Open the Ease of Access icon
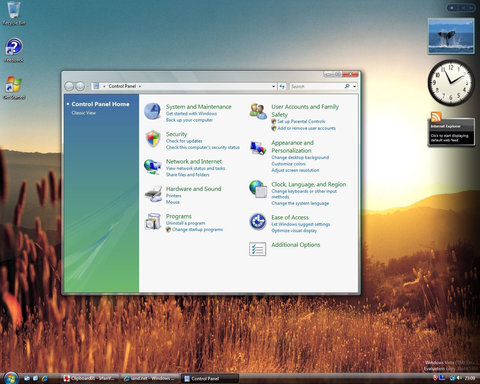 (258, 222)
